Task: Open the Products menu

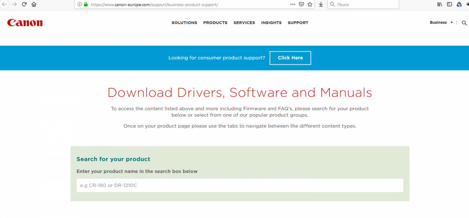Action: 215,23
